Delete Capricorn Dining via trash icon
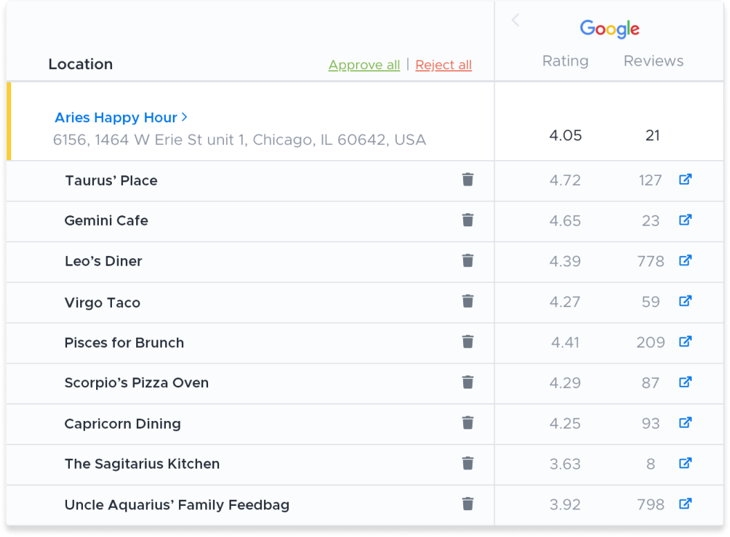The height and width of the screenshot is (537, 730). click(468, 422)
